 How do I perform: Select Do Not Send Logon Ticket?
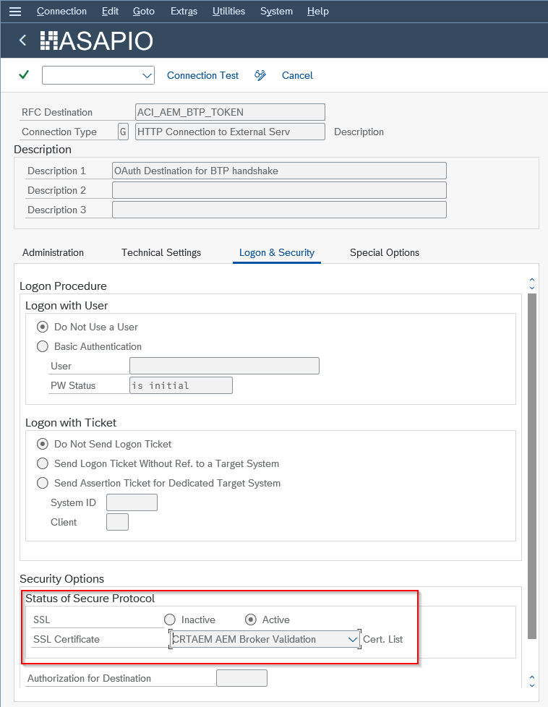43,444
